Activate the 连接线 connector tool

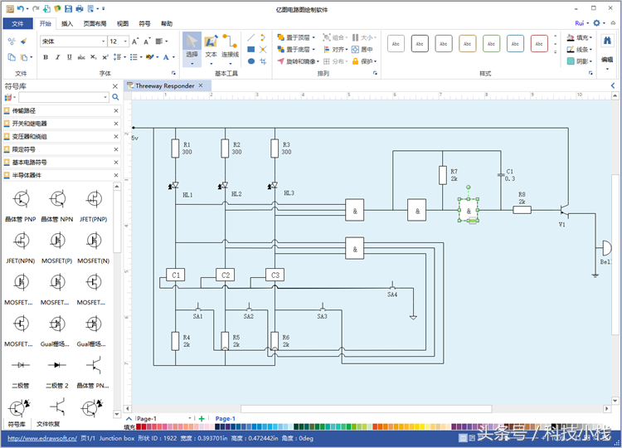tap(230, 47)
